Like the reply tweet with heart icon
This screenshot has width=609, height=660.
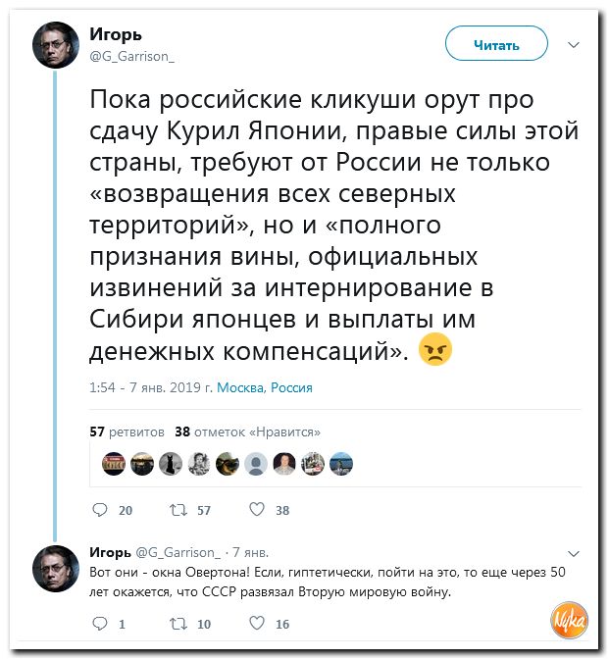coord(257,623)
